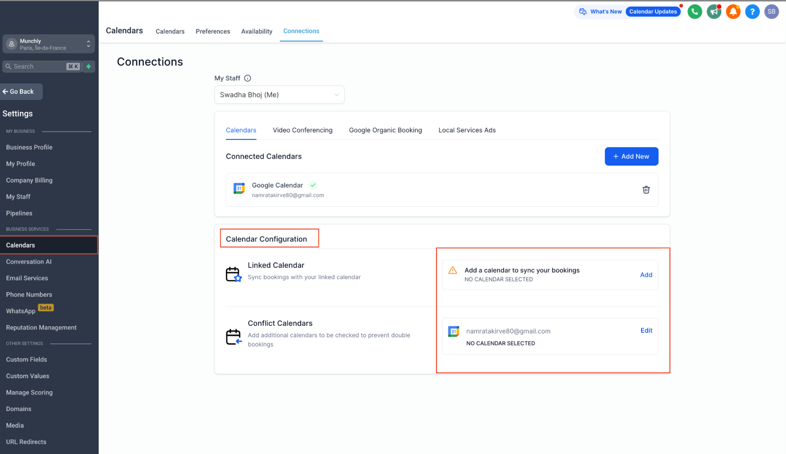Click Edit for conflict calendars
This screenshot has height=454, width=786.
click(x=646, y=331)
